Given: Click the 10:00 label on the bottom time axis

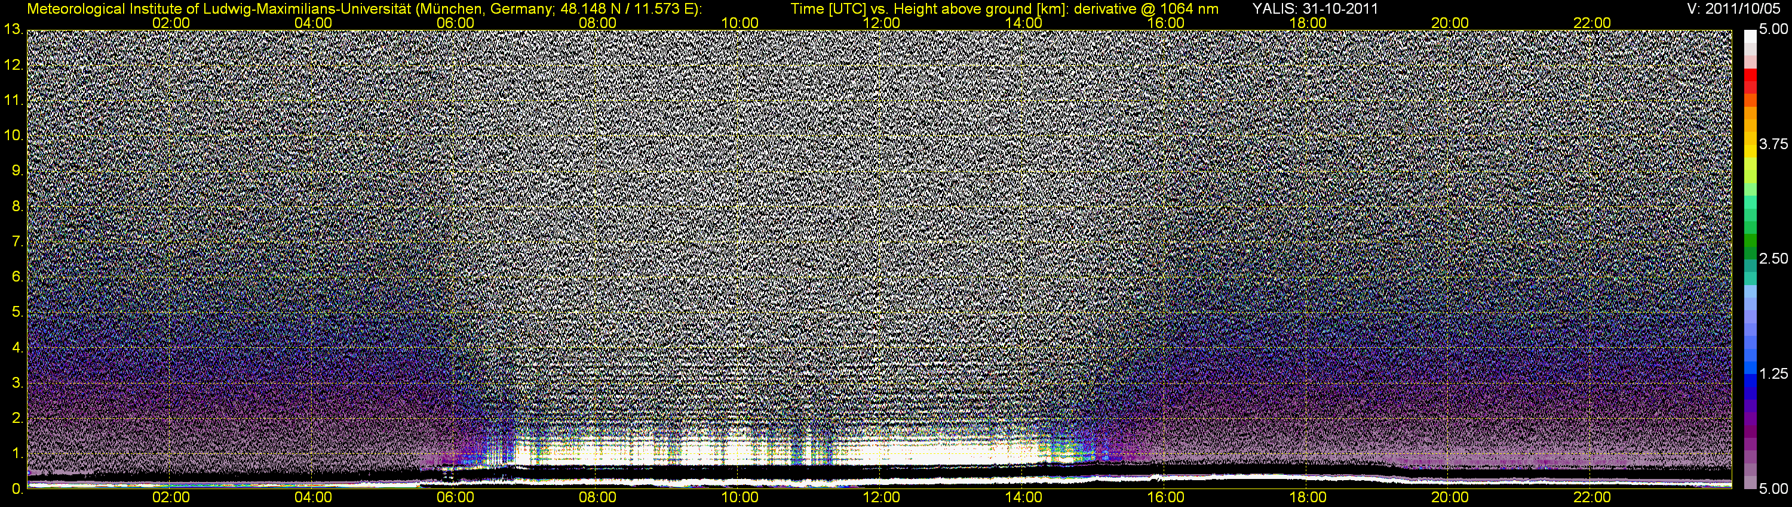Looking at the screenshot, I should tap(739, 498).
